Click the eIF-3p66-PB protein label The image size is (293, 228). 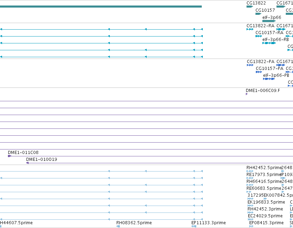(276, 75)
